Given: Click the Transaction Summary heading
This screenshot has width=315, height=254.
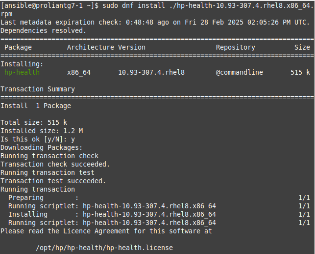Looking at the screenshot, I should pos(38,89).
